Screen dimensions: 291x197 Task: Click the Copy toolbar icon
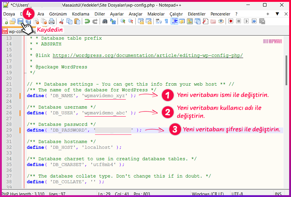click(x=69, y=21)
